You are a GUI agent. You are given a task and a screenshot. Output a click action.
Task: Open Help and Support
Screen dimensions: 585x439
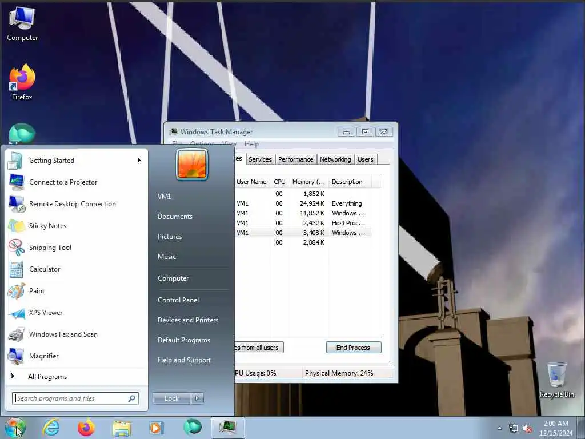185,360
